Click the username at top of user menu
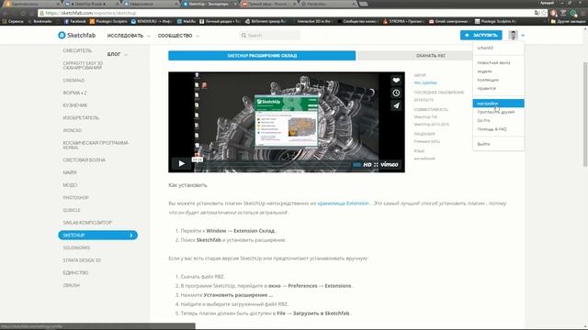 [485, 48]
